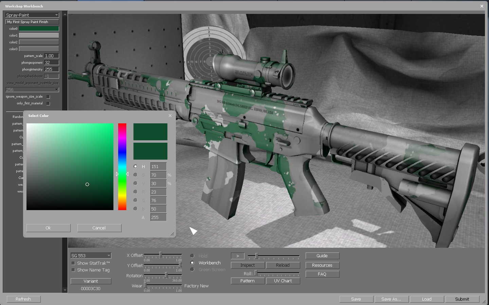Click the phongexponent value field
The width and height of the screenshot is (489, 305).
point(52,63)
